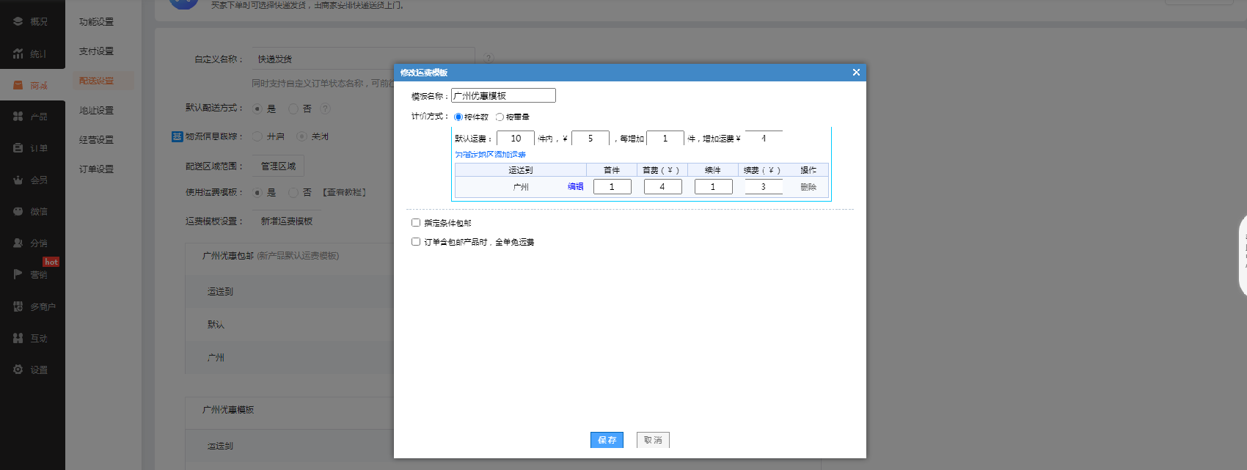Click the 营销 marketing flag icon
The image size is (1247, 470).
click(18, 274)
